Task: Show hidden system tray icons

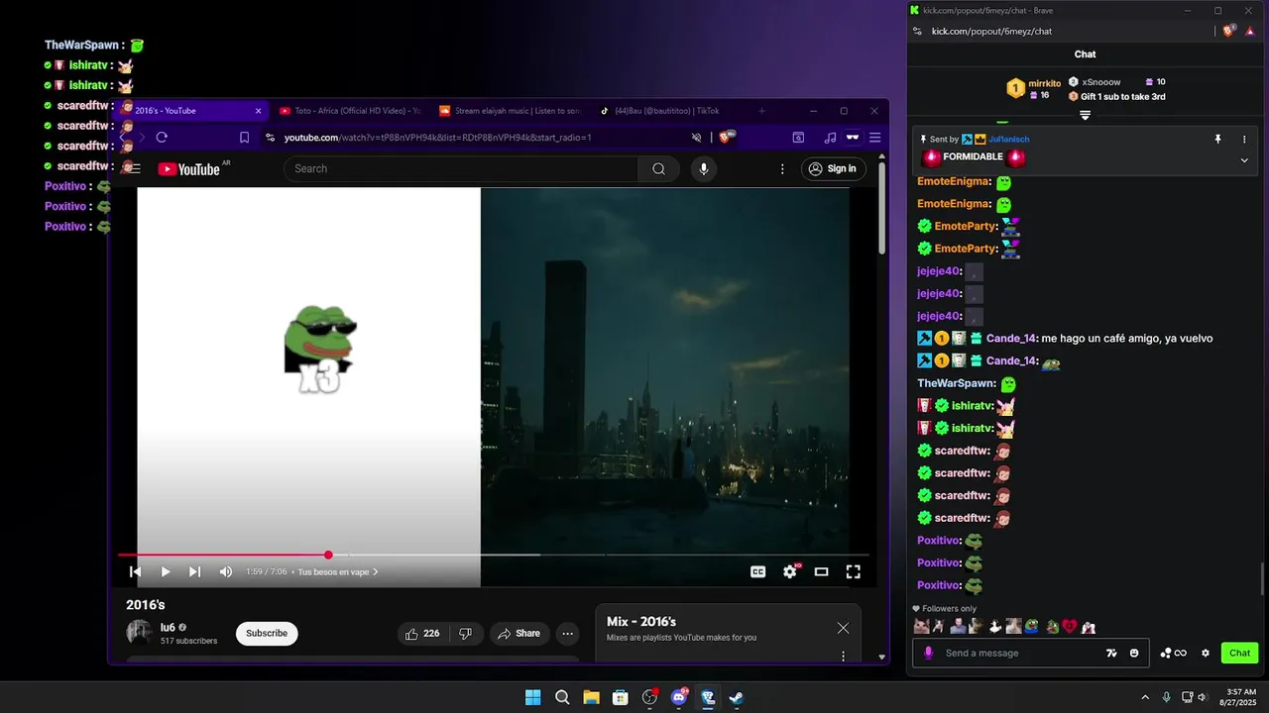Action: (1145, 697)
